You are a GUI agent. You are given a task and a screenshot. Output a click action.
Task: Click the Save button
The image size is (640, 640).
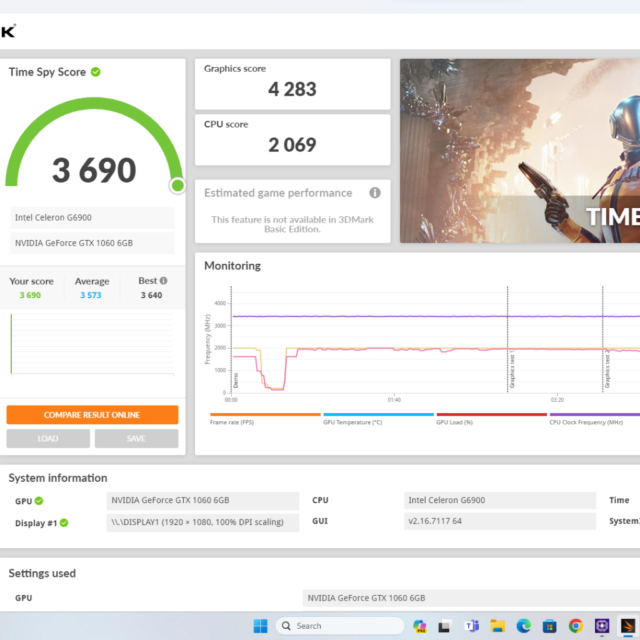136,439
